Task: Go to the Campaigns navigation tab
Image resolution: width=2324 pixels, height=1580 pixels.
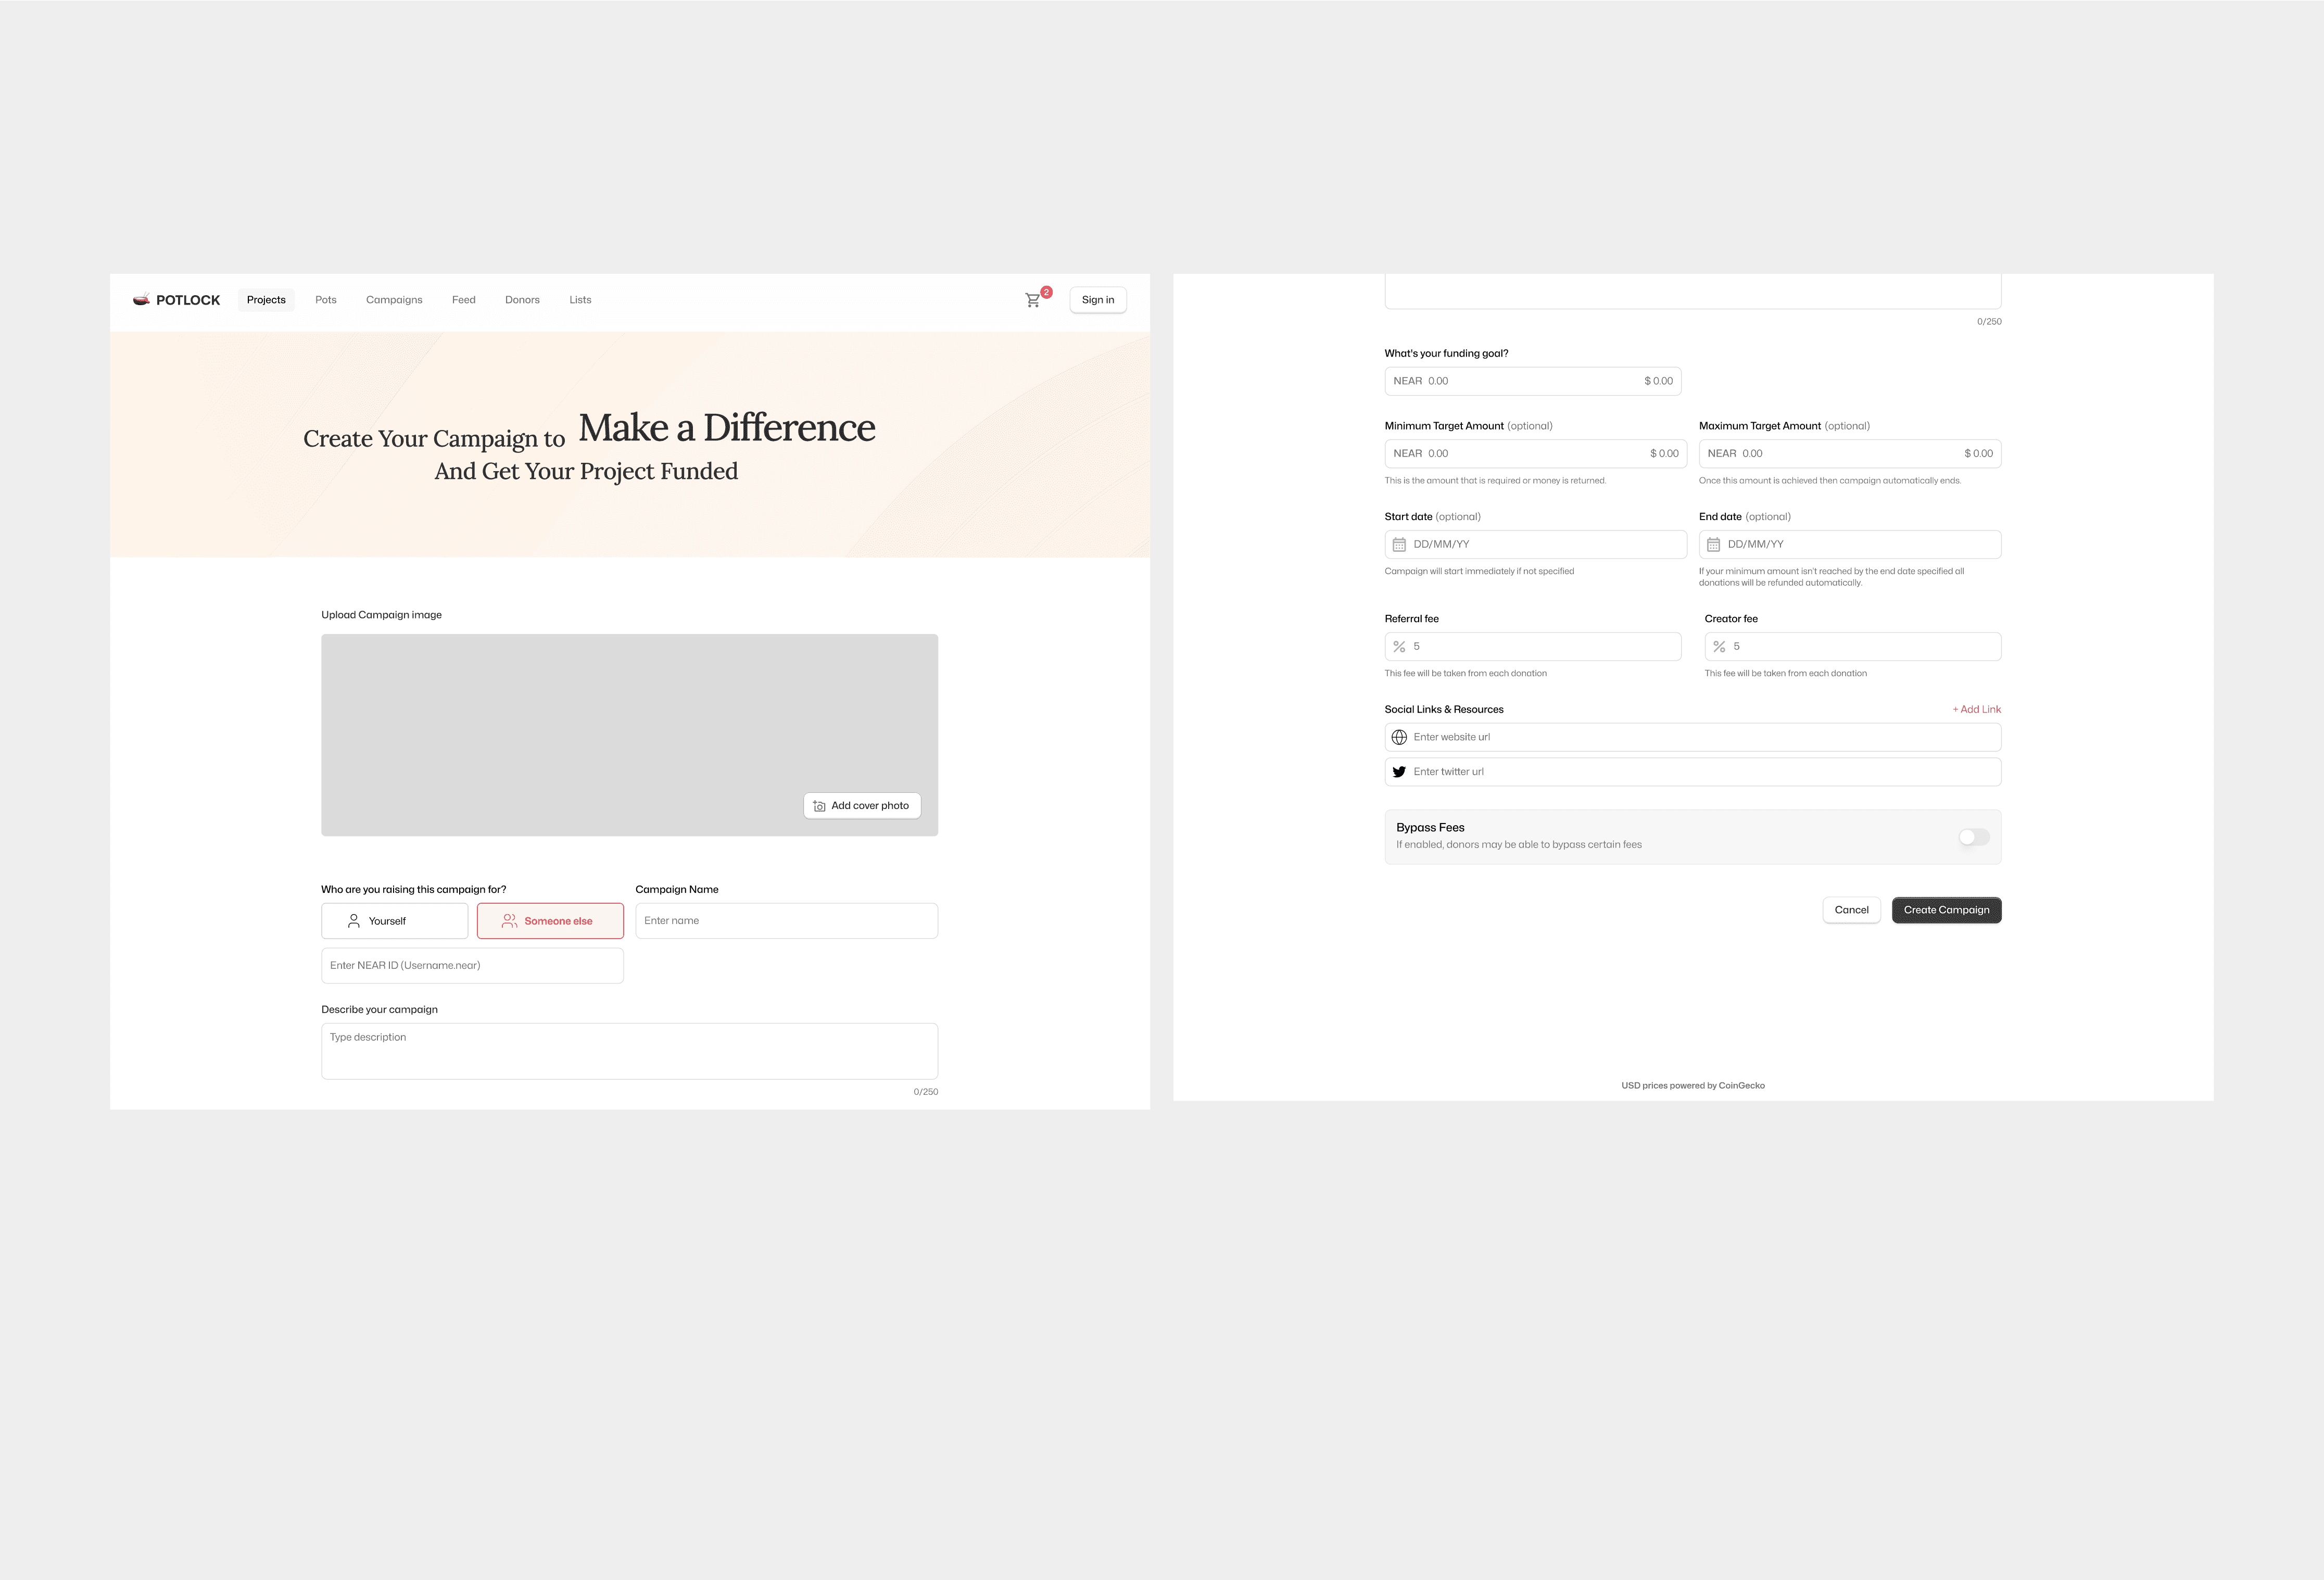Action: tap(394, 299)
